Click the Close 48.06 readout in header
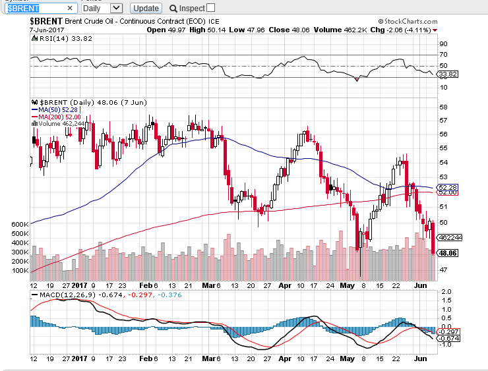This screenshot has height=371, width=488. [289, 30]
